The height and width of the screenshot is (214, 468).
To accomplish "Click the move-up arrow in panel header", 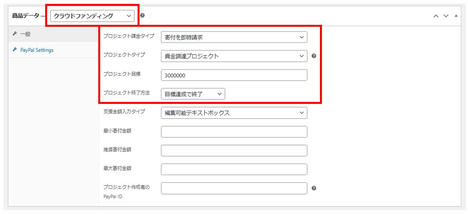I will (x=436, y=16).
